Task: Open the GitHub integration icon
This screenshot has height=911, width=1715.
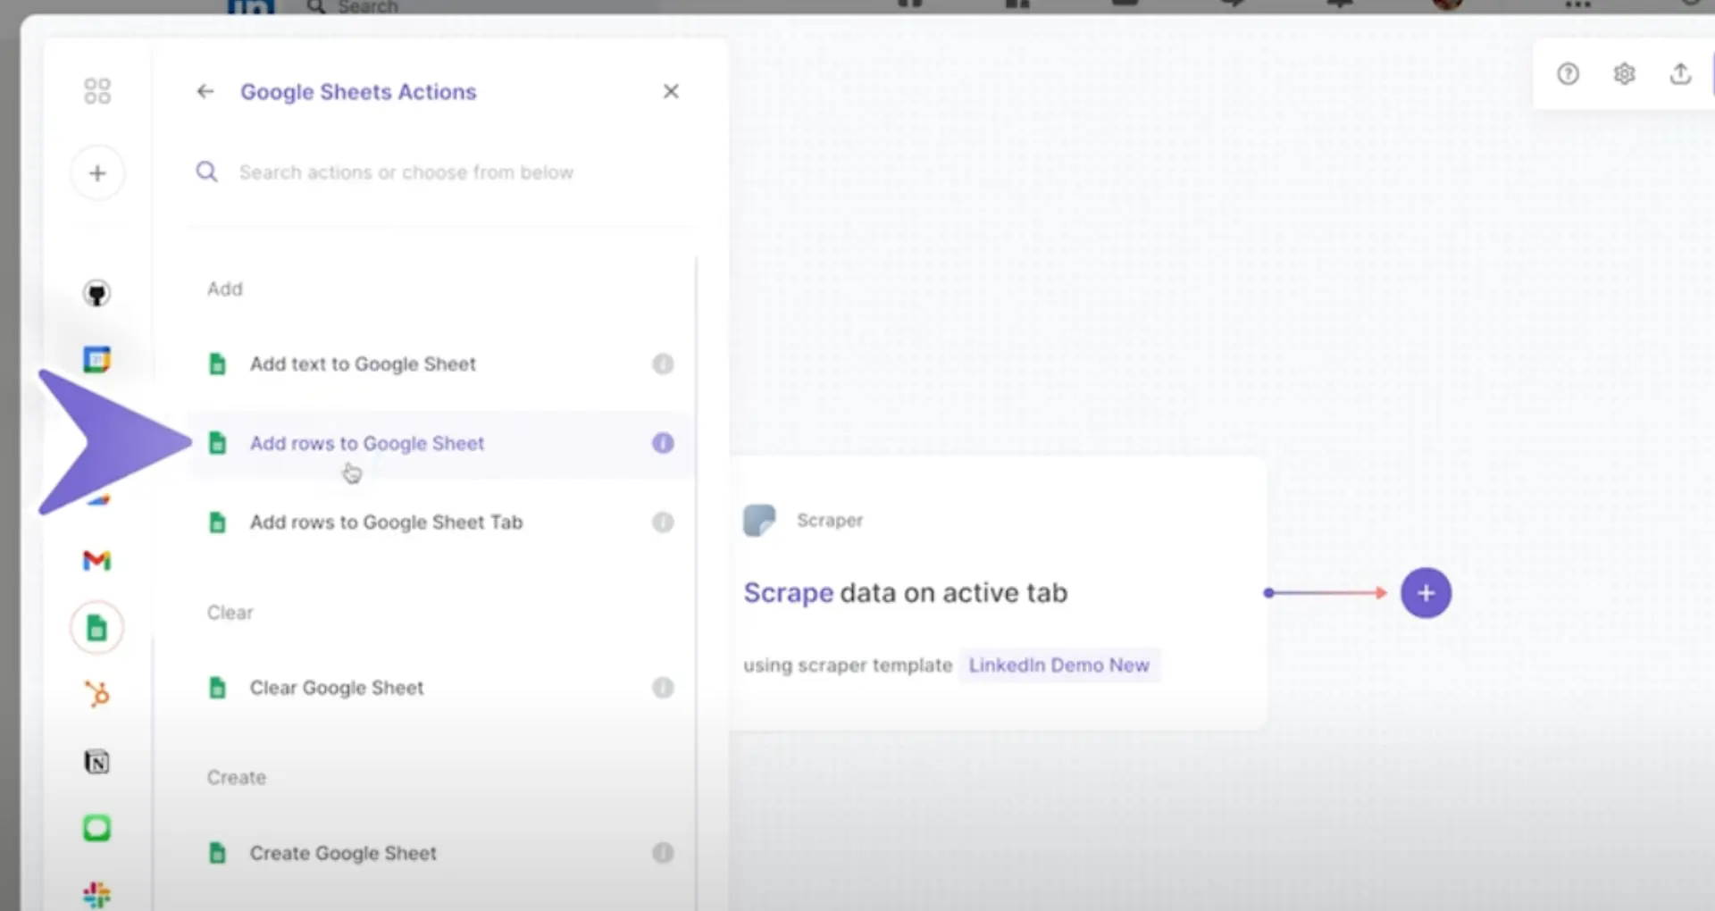Action: [x=96, y=294]
